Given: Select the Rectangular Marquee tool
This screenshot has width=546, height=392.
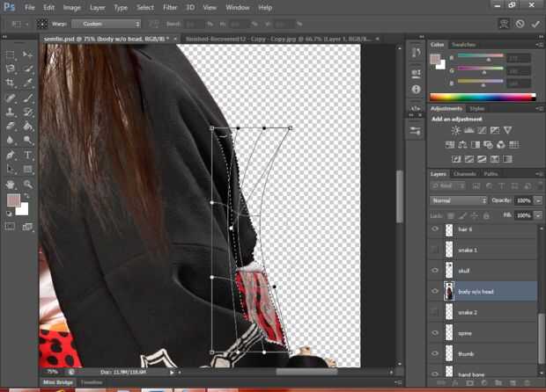Looking at the screenshot, I should (x=10, y=54).
